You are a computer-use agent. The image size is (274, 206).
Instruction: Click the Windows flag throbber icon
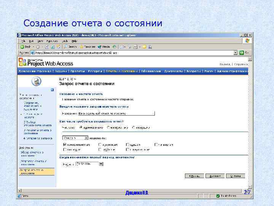pos(247,41)
